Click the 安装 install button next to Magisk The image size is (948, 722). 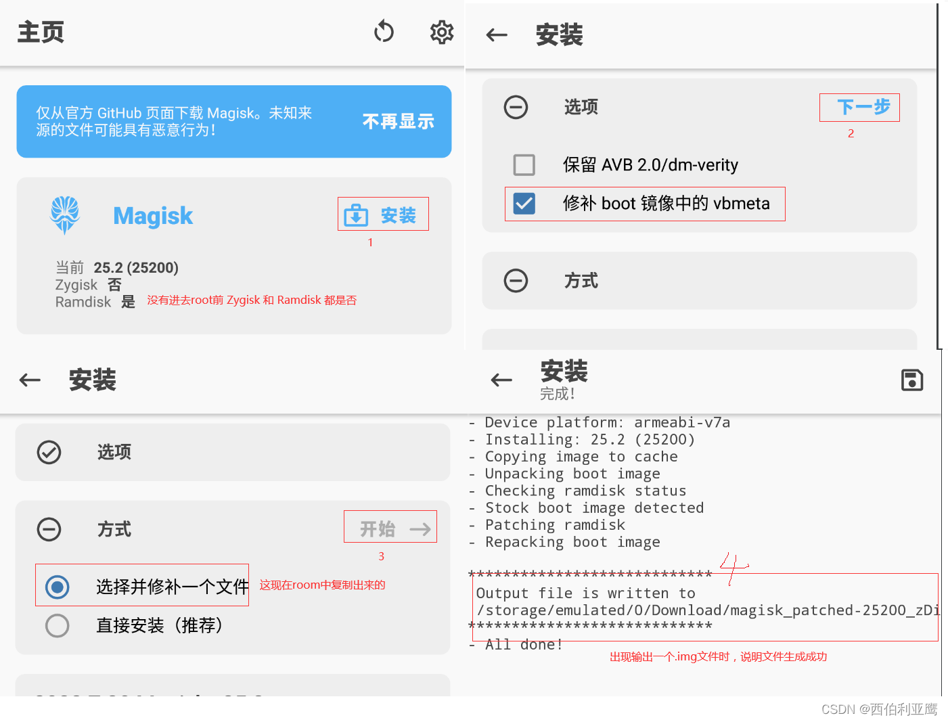click(x=383, y=215)
